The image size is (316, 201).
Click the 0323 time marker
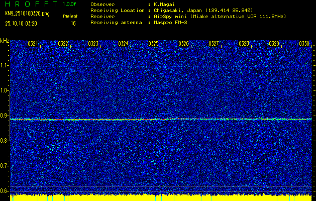[93, 44]
